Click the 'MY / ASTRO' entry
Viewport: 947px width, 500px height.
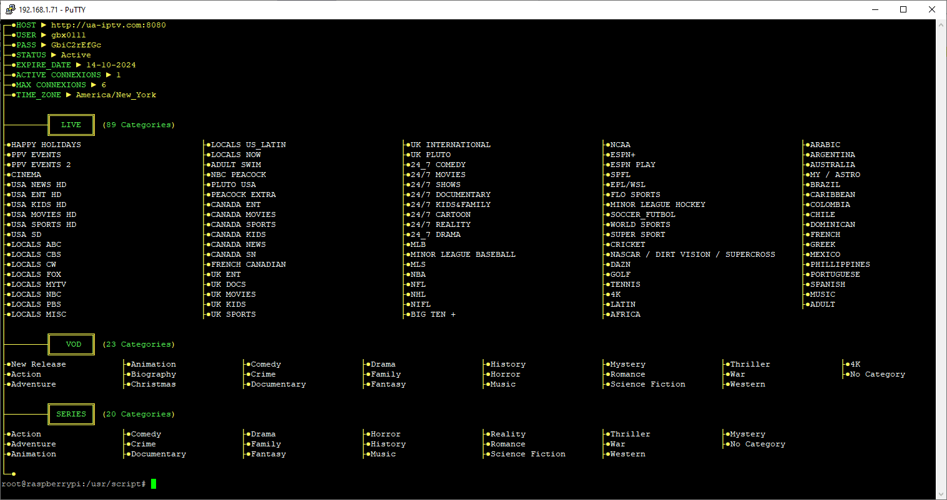(835, 175)
